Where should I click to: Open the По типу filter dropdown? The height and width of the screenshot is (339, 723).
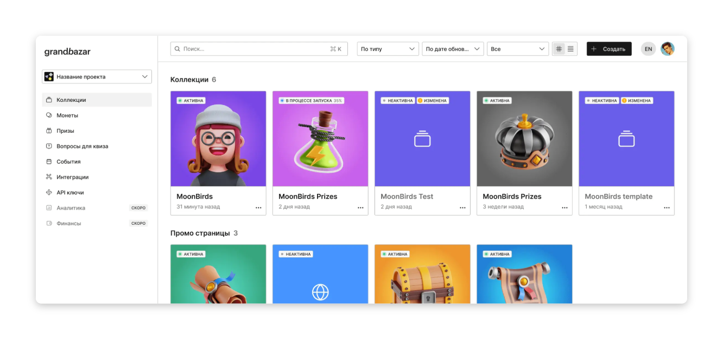pyautogui.click(x=388, y=49)
